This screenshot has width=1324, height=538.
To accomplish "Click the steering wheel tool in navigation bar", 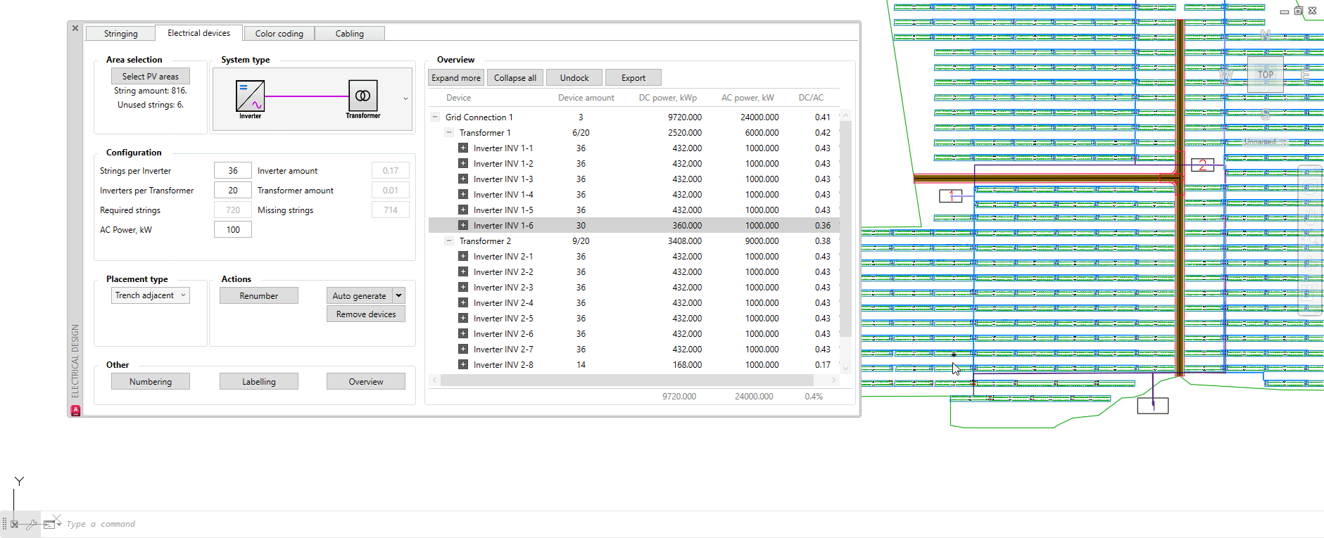I will pyautogui.click(x=1309, y=187).
